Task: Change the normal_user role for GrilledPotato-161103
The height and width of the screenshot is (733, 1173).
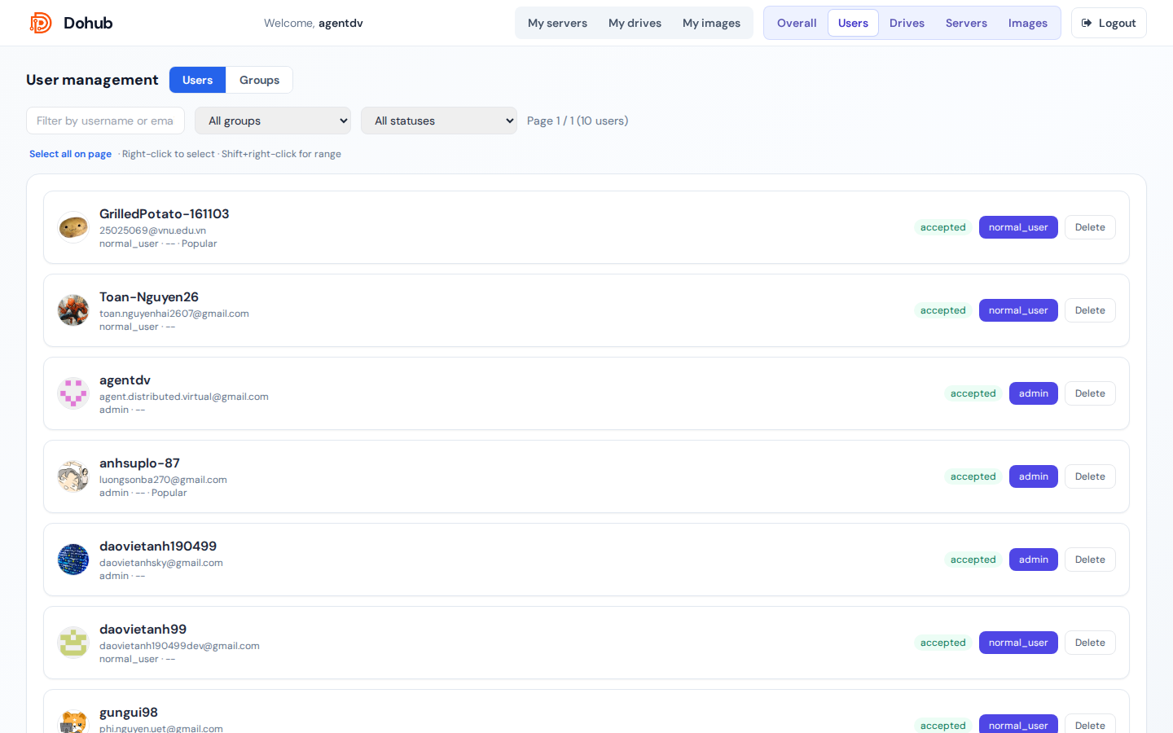Action: (x=1018, y=227)
